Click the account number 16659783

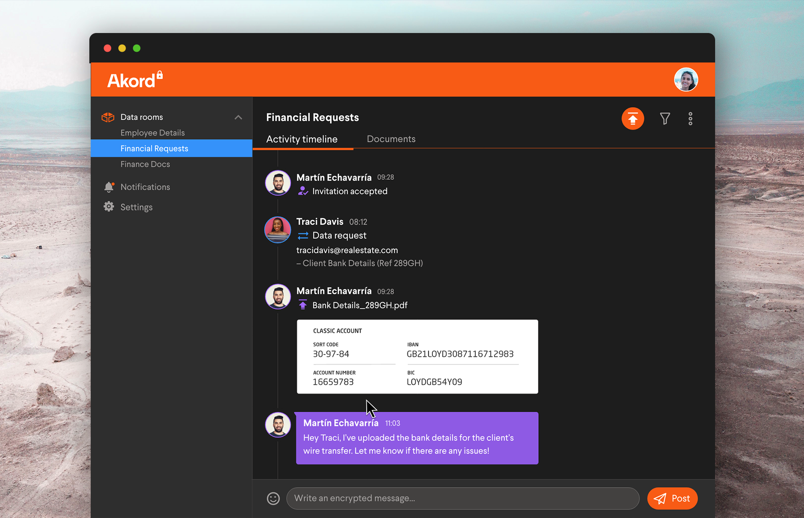[333, 382]
